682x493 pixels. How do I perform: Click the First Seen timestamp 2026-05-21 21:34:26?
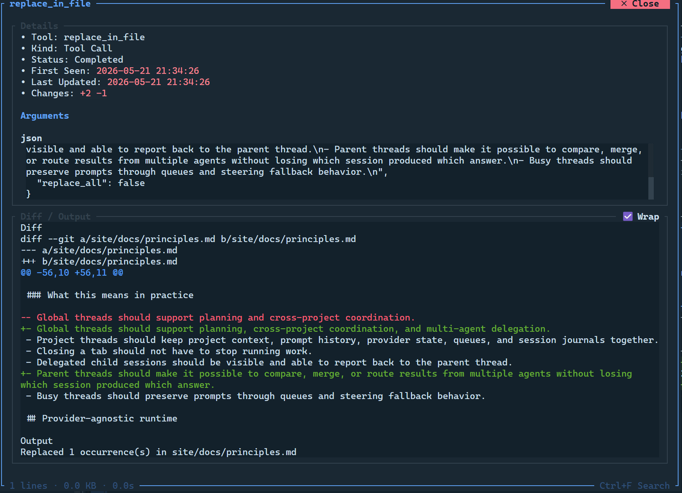click(x=148, y=71)
